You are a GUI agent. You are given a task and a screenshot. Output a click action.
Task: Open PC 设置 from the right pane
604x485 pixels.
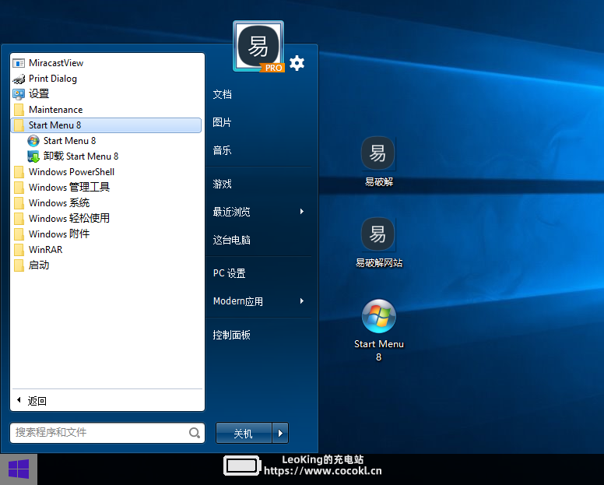229,273
